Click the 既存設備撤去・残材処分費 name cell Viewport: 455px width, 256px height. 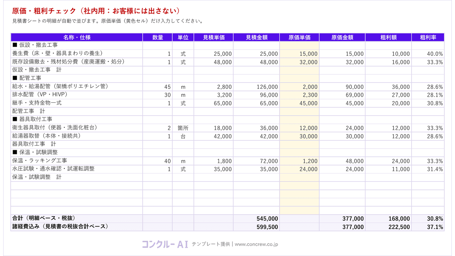[x=77, y=62]
